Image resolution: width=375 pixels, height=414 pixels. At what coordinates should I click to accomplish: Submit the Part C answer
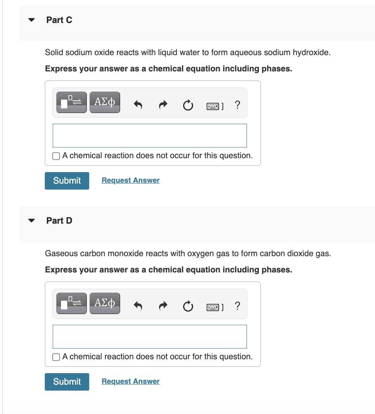click(67, 180)
